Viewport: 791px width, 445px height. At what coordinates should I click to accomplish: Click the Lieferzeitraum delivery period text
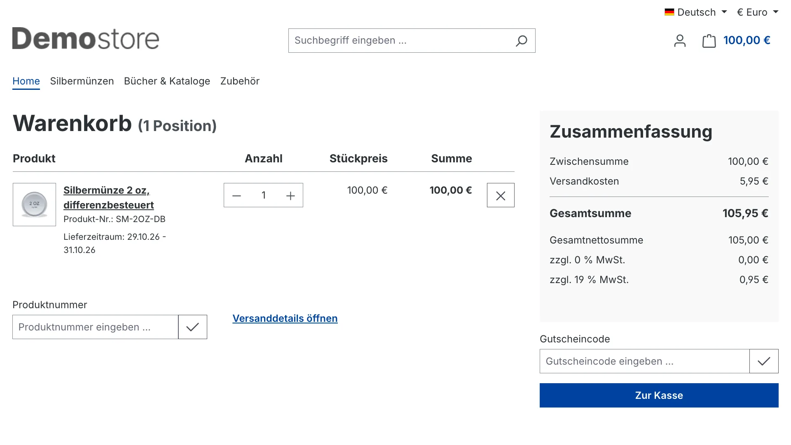point(115,244)
